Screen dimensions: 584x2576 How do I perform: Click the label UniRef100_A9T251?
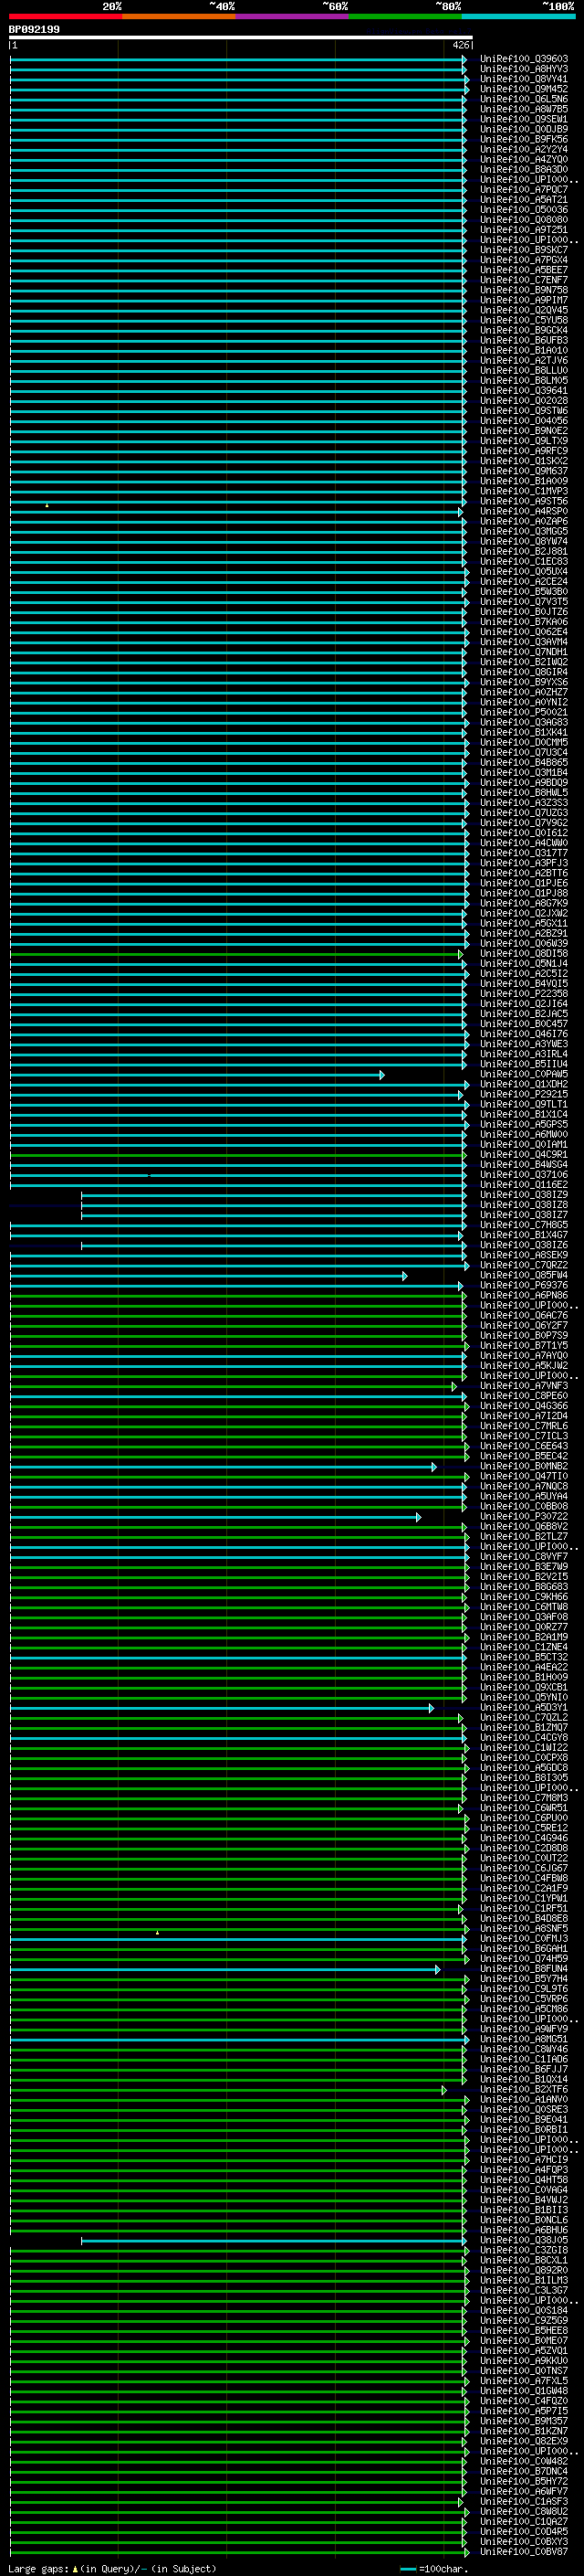click(x=524, y=229)
